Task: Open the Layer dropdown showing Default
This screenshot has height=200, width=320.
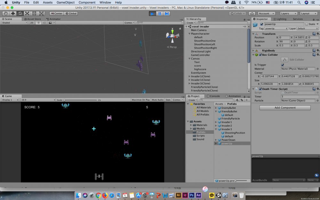Action: tap(307, 28)
